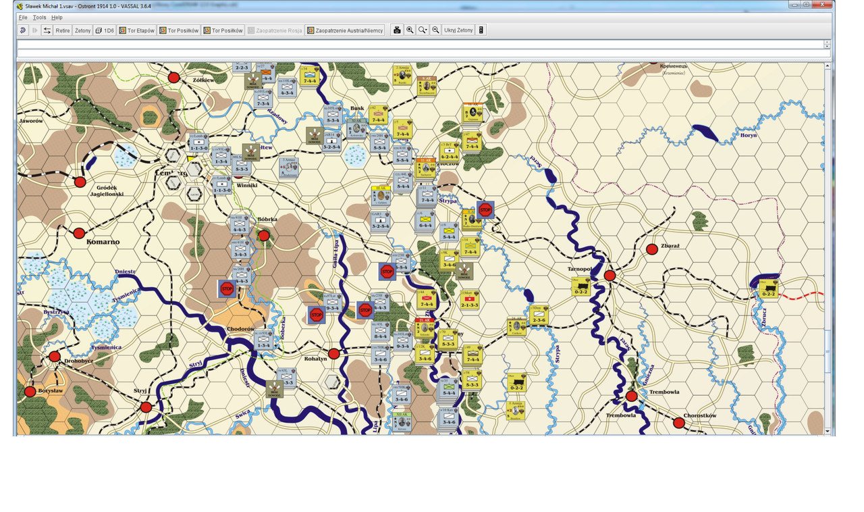Click the map's vertical scrollbar down arrow
Viewport: 864px width, 512px height.
coord(828,431)
